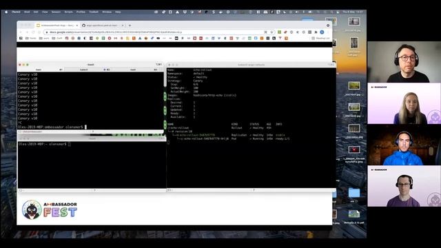Select video tile of man in black shirt with headphones
This screenshot has height=248, width=441.
coord(404,62)
